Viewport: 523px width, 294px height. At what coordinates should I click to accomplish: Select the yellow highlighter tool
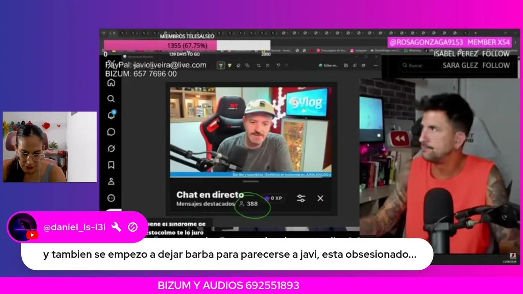pos(230,65)
